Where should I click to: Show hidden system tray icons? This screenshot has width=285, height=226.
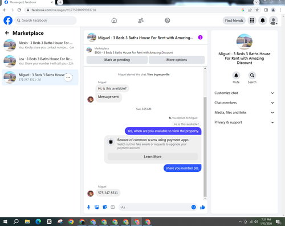click(x=240, y=221)
